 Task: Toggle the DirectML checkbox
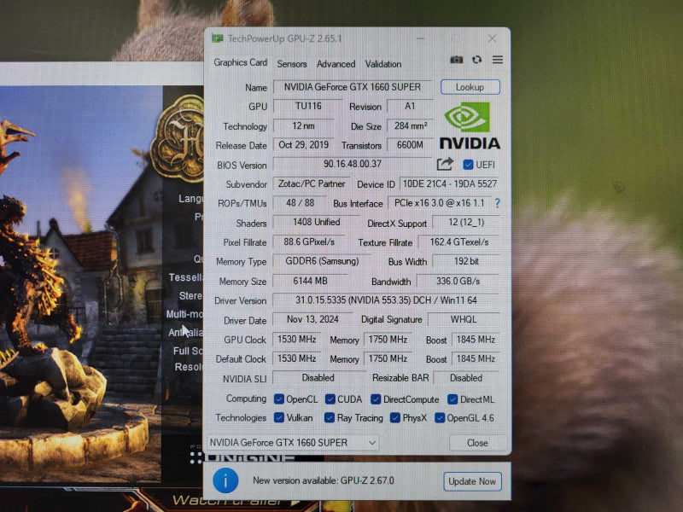point(452,399)
